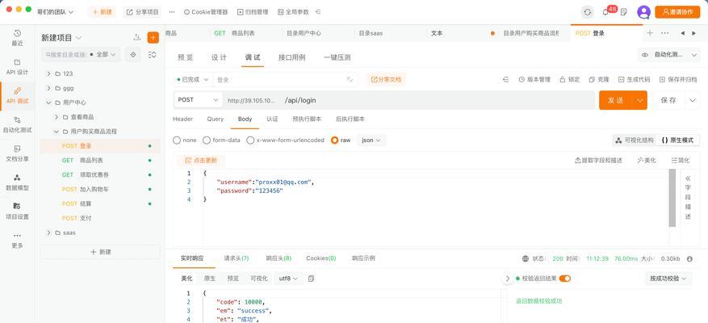The height and width of the screenshot is (323, 708).
Task: Click the 邀请协作 button
Action: pyautogui.click(x=677, y=12)
